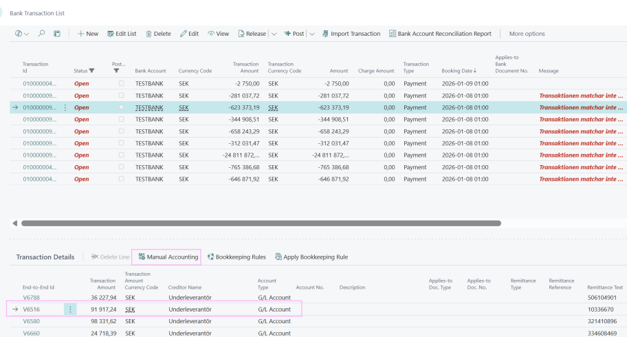Screen dimensions: 627x337
Task: Click the Posted column filter icon
Action: coord(116,71)
